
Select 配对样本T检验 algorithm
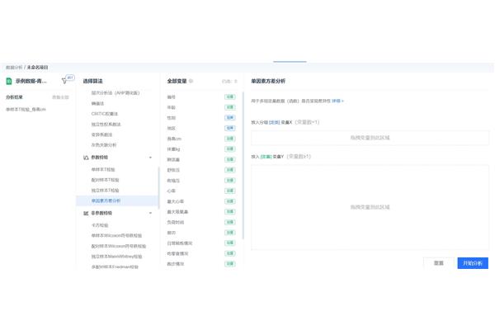105,180
